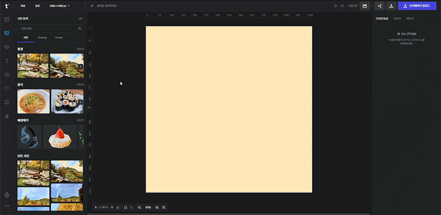The image size is (441, 215).
Task: Open the heart favorites panel in the sidebar
Action: (7, 88)
